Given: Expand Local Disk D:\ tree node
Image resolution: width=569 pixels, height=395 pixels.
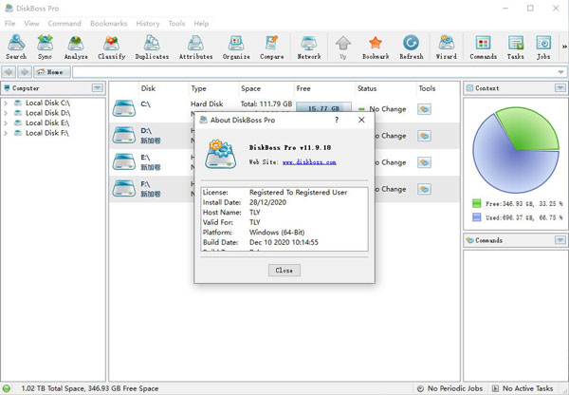Looking at the screenshot, I should (6, 113).
